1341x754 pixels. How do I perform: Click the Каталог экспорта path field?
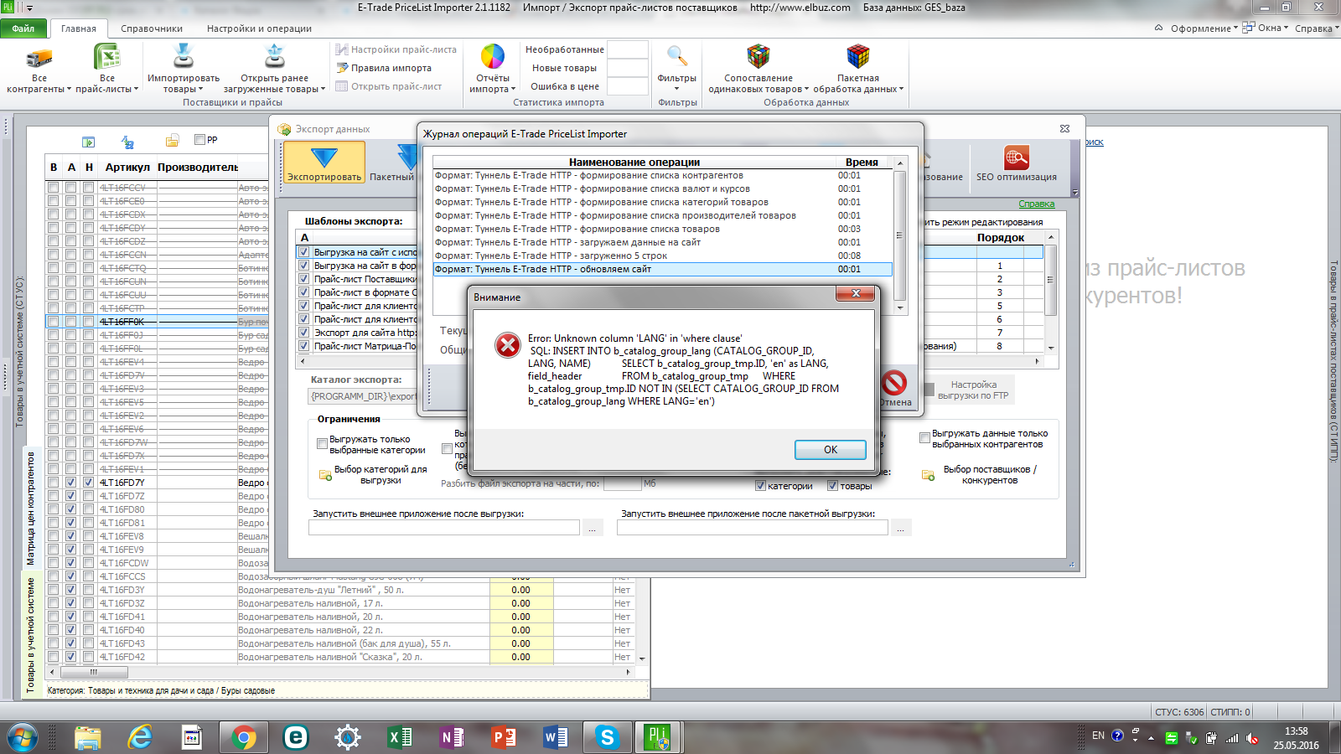tap(363, 396)
